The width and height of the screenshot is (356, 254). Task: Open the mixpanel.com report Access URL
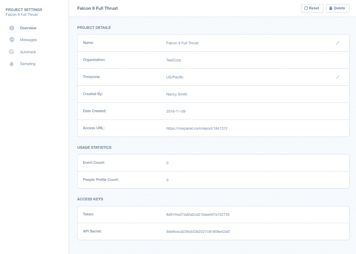click(197, 128)
